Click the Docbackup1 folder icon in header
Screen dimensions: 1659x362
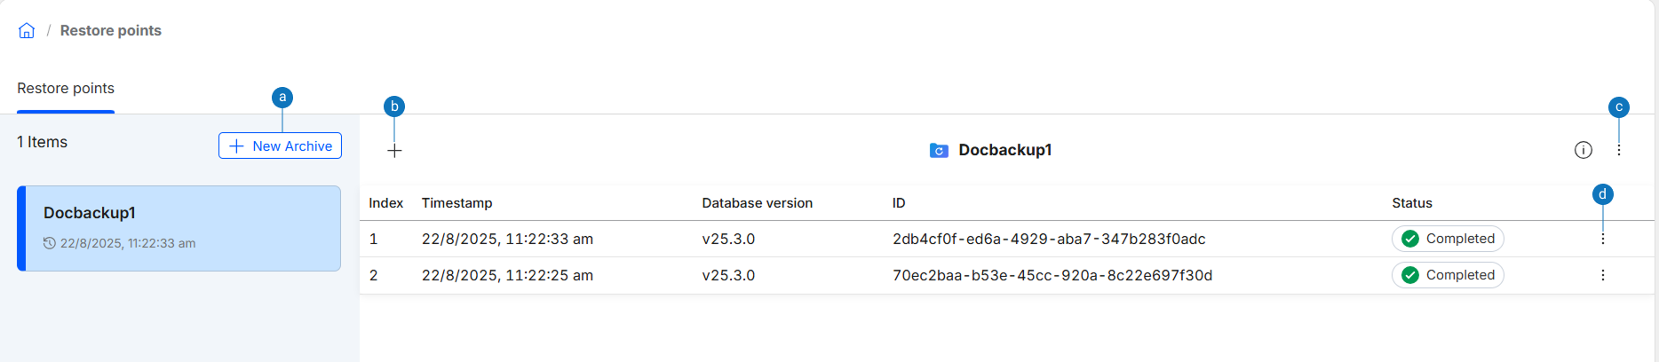[x=939, y=150]
